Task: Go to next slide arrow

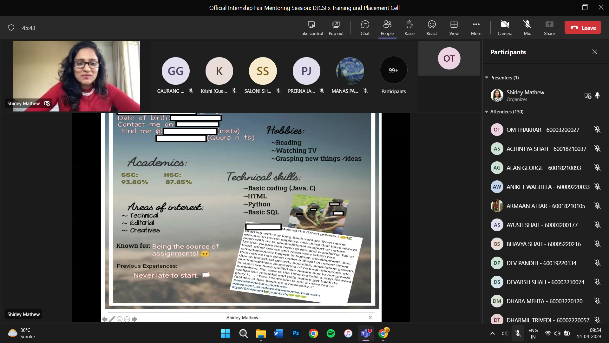Action: click(134, 319)
